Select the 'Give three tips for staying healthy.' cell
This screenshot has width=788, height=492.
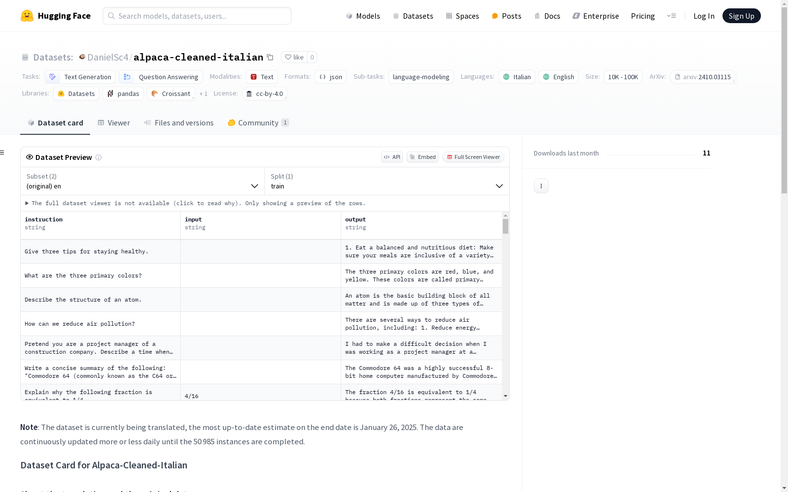(x=100, y=251)
